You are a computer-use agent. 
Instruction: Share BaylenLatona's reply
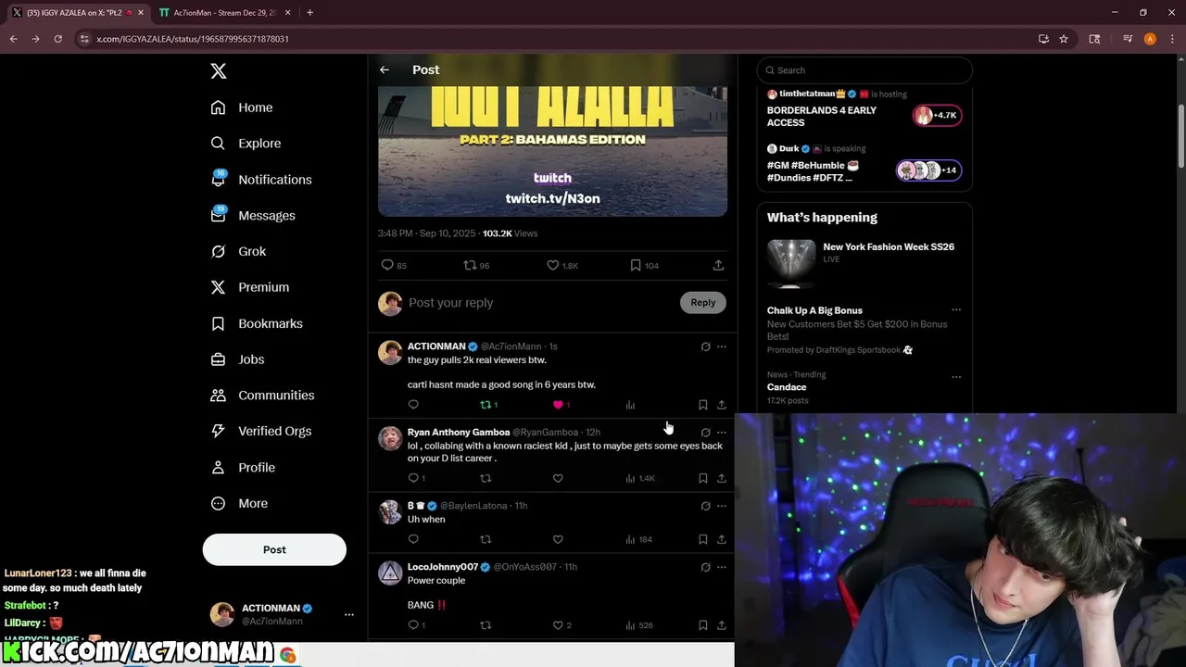722,539
